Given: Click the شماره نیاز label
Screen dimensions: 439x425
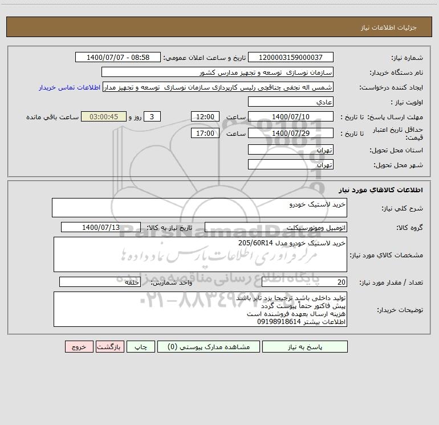Looking at the screenshot, I should [x=407, y=58].
